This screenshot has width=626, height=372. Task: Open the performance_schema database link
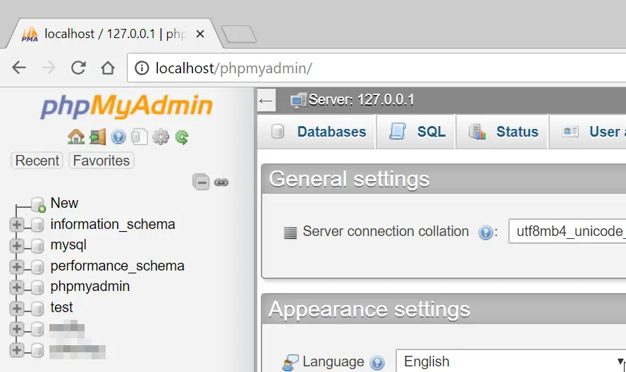(x=117, y=266)
